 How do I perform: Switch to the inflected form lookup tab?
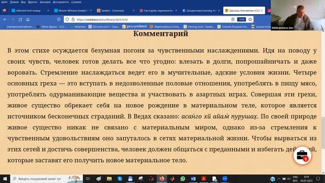tap(28, 11)
